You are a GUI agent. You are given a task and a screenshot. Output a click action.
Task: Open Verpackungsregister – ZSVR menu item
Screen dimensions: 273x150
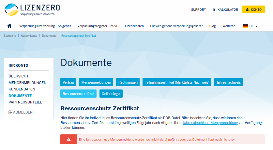[x=98, y=26]
